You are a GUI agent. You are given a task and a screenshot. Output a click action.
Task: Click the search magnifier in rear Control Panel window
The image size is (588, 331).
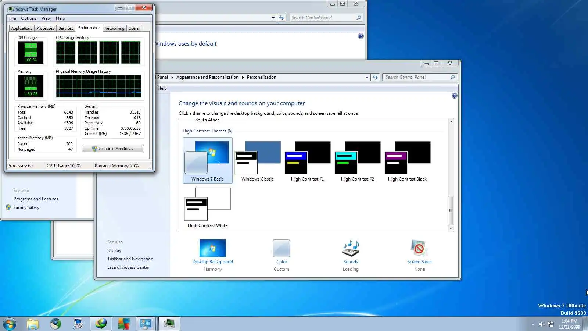[x=359, y=18]
